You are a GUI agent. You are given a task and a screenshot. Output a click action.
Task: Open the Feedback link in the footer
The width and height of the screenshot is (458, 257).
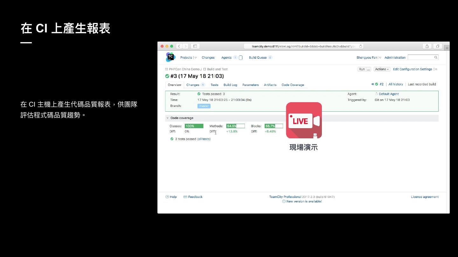coord(195,197)
